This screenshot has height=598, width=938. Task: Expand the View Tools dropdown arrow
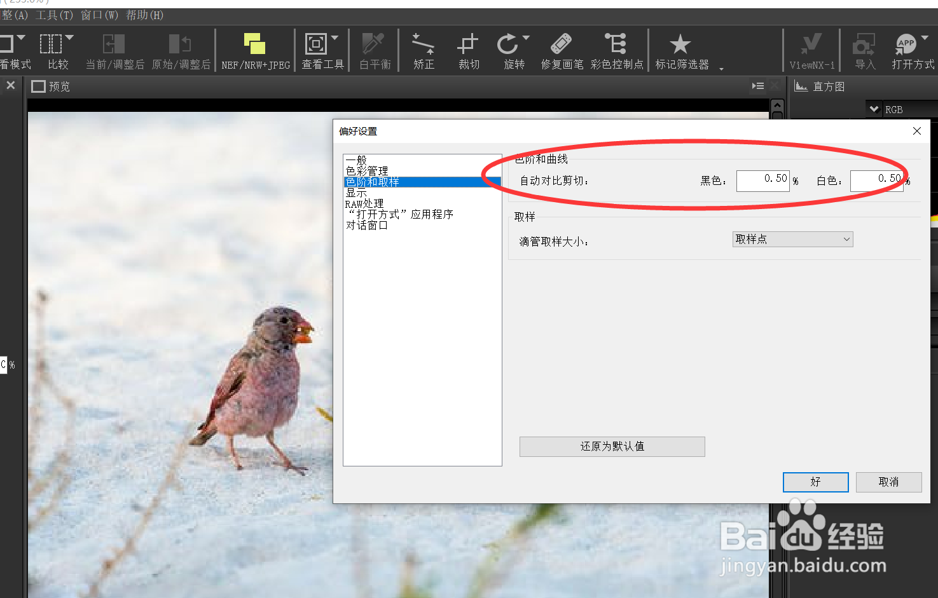335,37
